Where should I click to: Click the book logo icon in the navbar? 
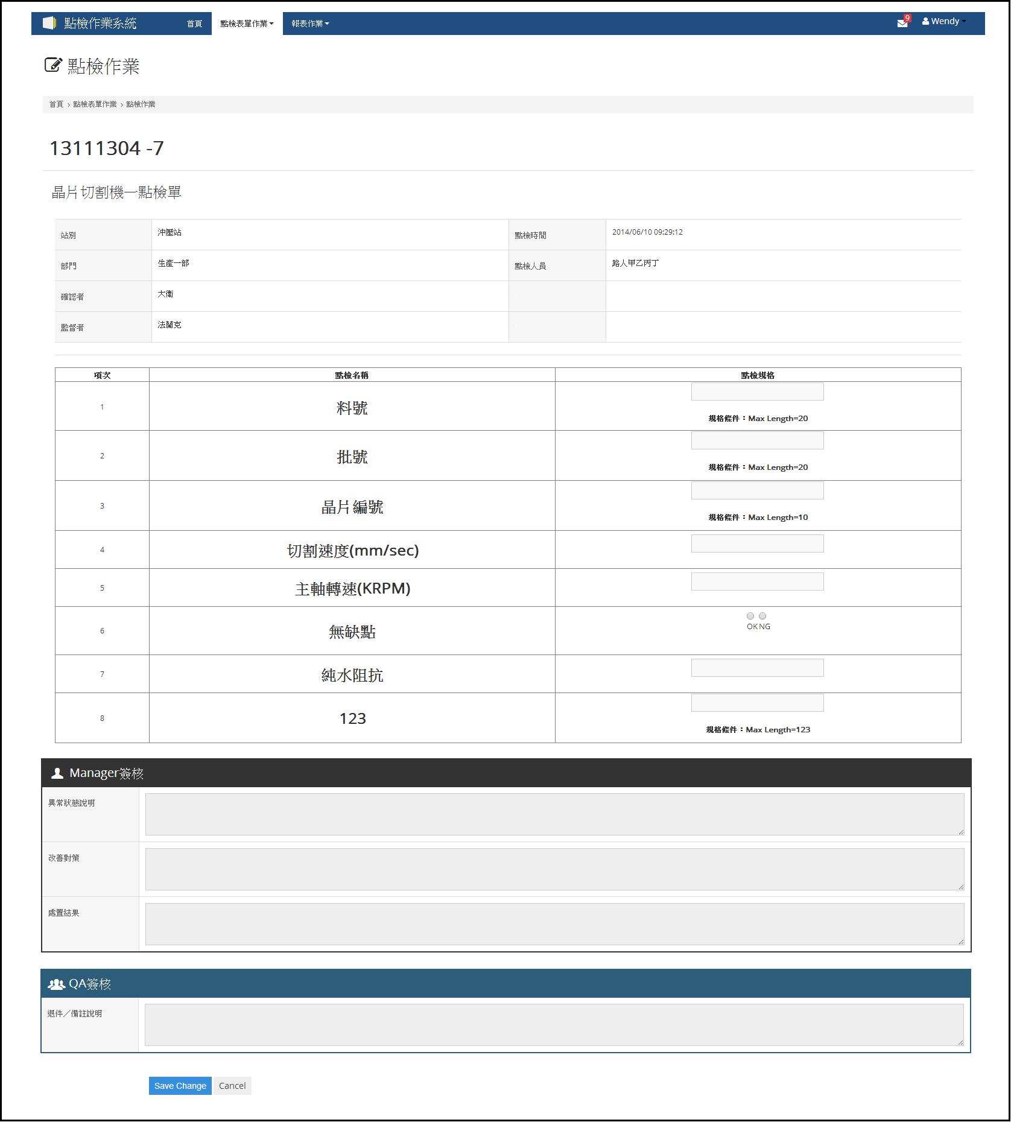point(49,22)
